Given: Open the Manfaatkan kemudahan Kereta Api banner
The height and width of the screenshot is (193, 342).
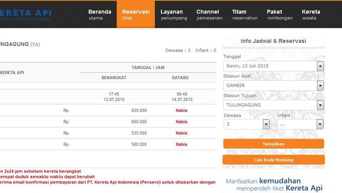Looking at the screenshot, I should point(274,184).
